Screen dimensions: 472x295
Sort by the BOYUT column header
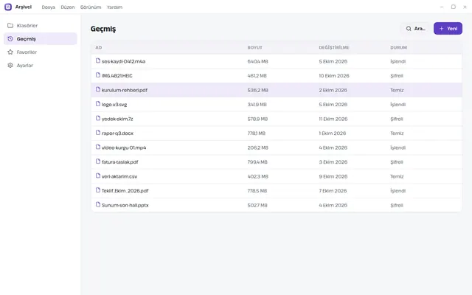pos(254,47)
